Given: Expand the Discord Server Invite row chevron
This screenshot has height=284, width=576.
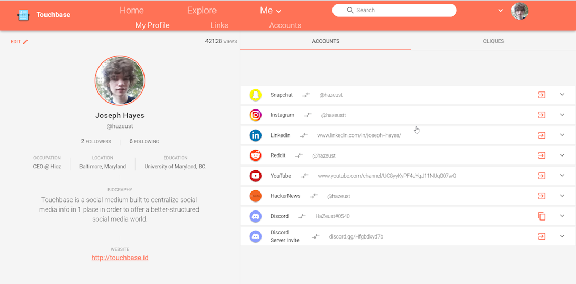Looking at the screenshot, I should pyautogui.click(x=562, y=236).
